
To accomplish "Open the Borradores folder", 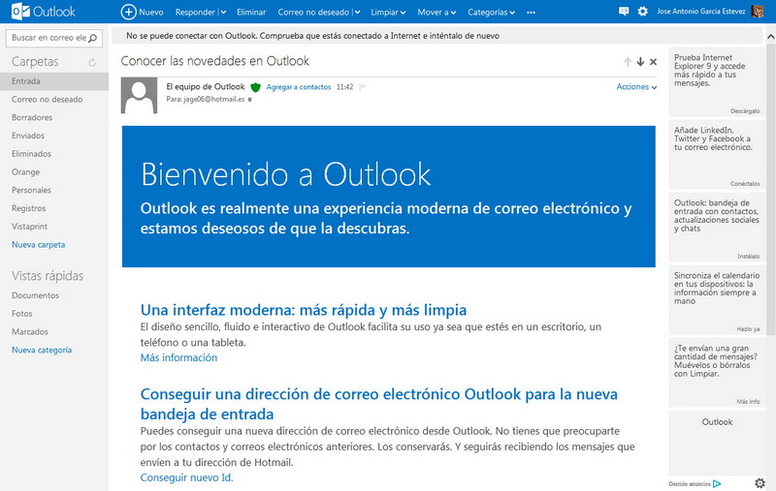I will click(32, 117).
